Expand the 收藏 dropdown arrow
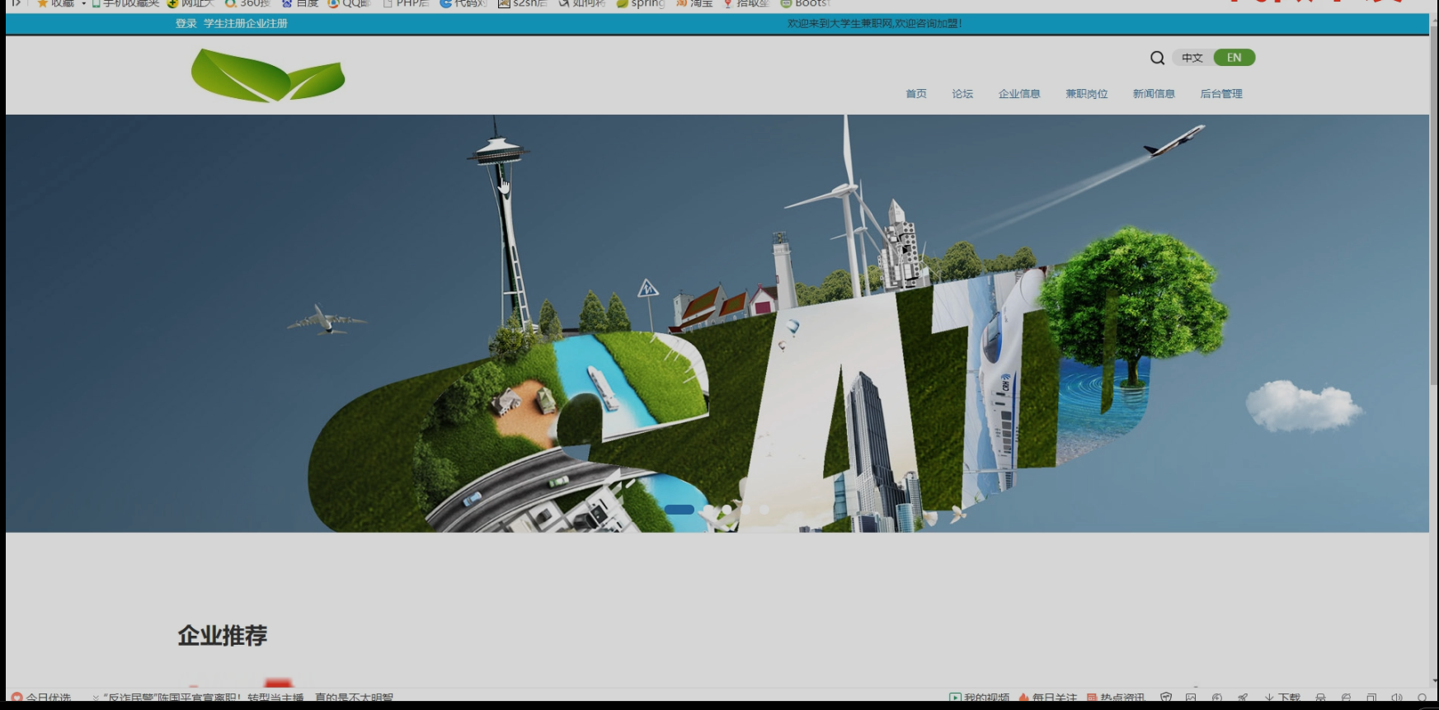The width and height of the screenshot is (1439, 710). (x=83, y=4)
